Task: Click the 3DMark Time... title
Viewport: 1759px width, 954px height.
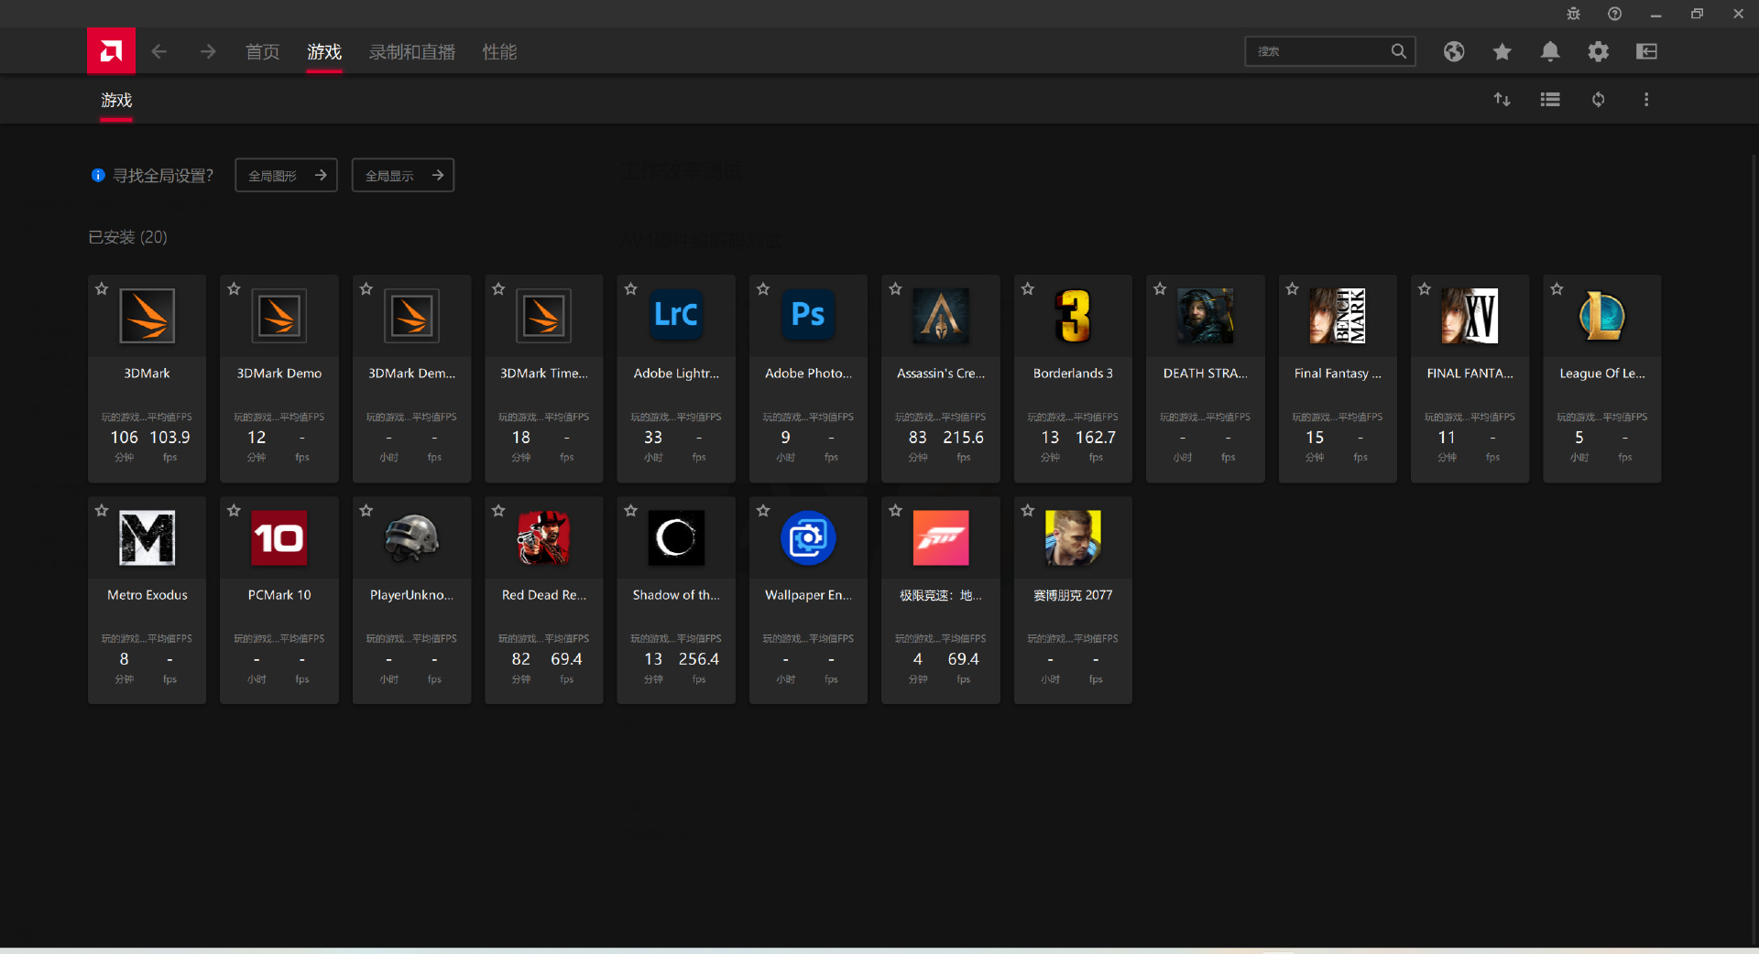Action: (x=544, y=374)
